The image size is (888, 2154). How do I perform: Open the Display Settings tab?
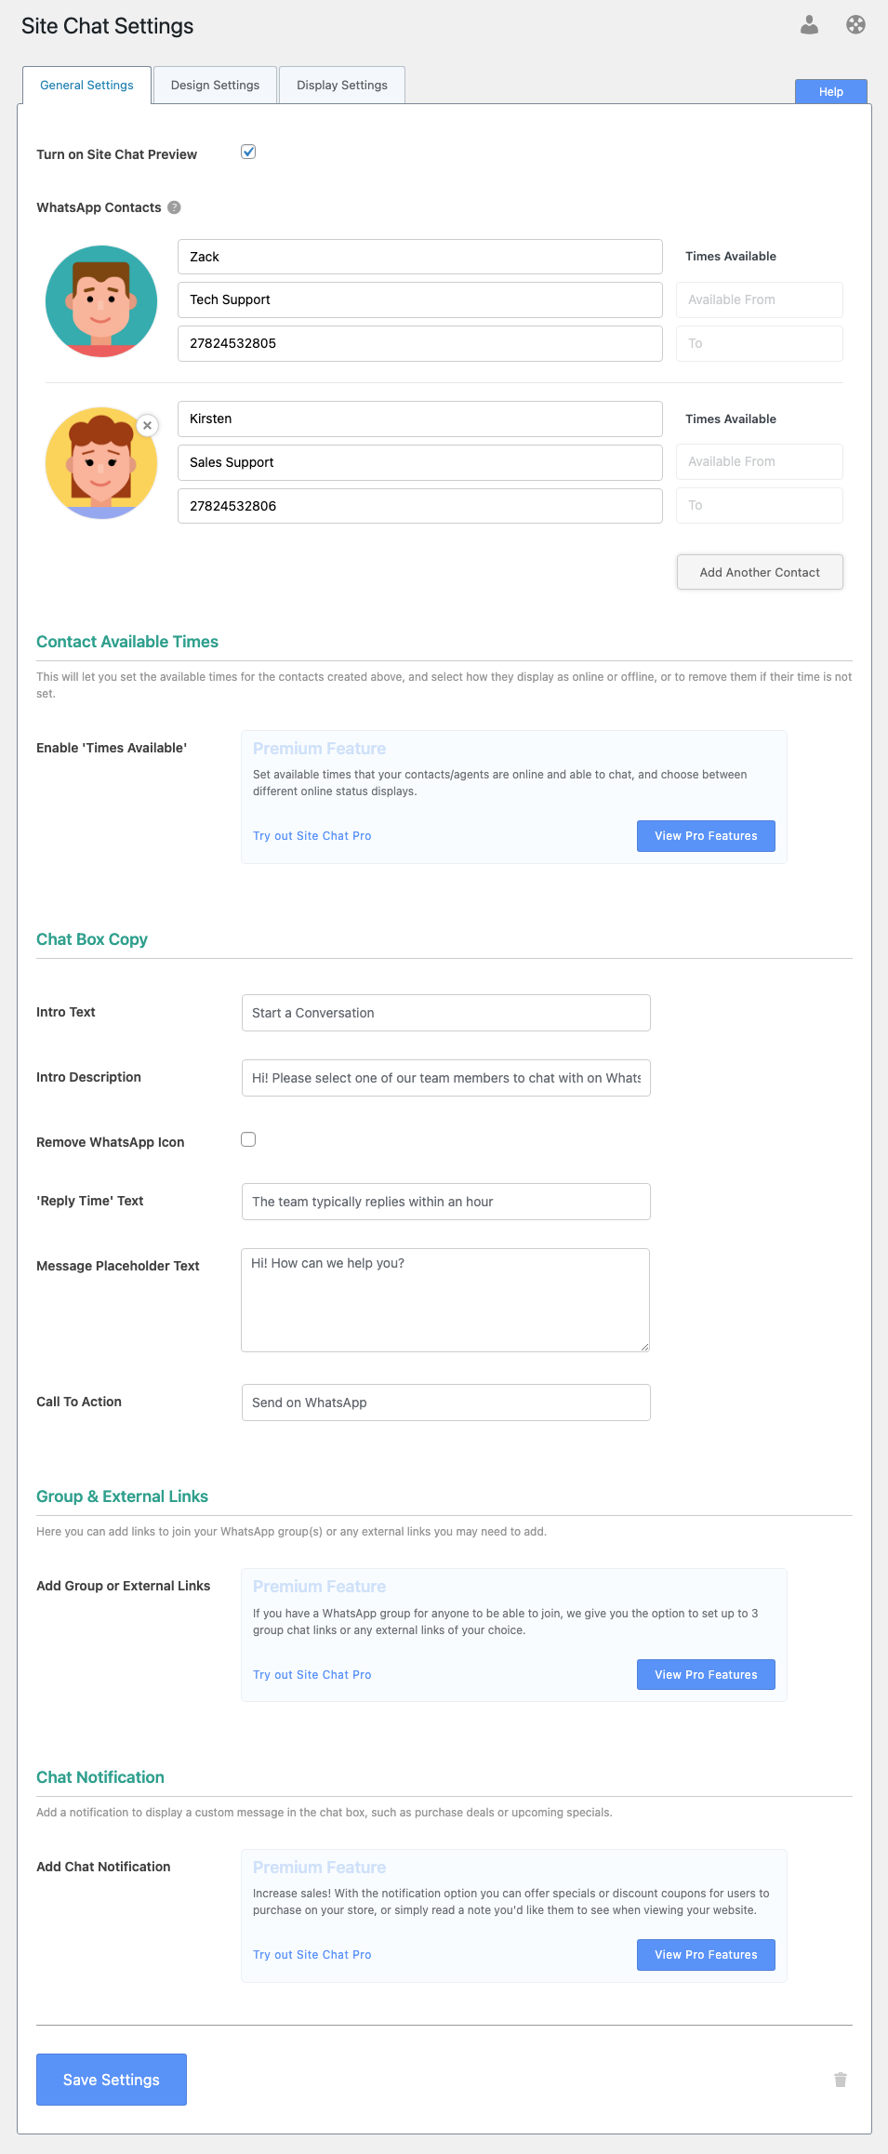click(342, 85)
